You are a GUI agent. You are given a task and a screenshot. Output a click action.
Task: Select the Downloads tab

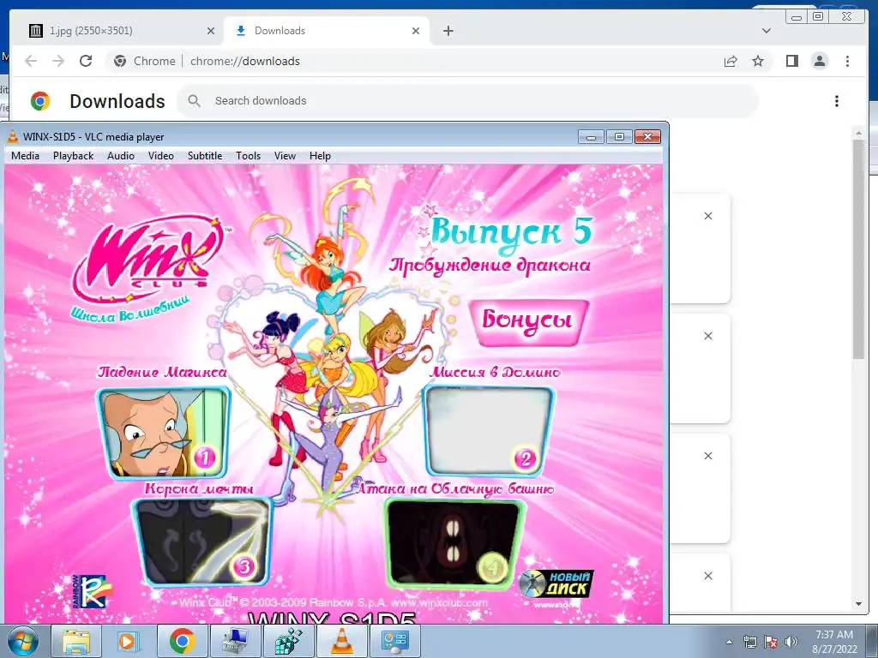click(x=327, y=31)
